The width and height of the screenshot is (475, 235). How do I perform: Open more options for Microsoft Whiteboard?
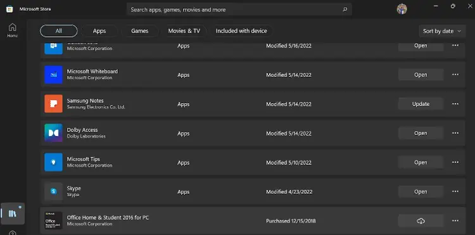pyautogui.click(x=455, y=75)
